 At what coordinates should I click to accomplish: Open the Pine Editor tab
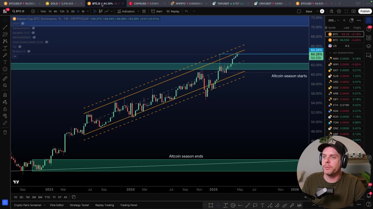(57, 205)
